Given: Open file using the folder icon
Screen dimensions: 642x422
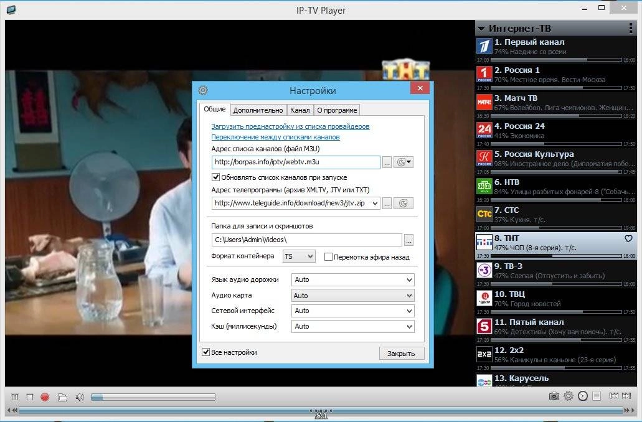Looking at the screenshot, I should click(x=62, y=397).
